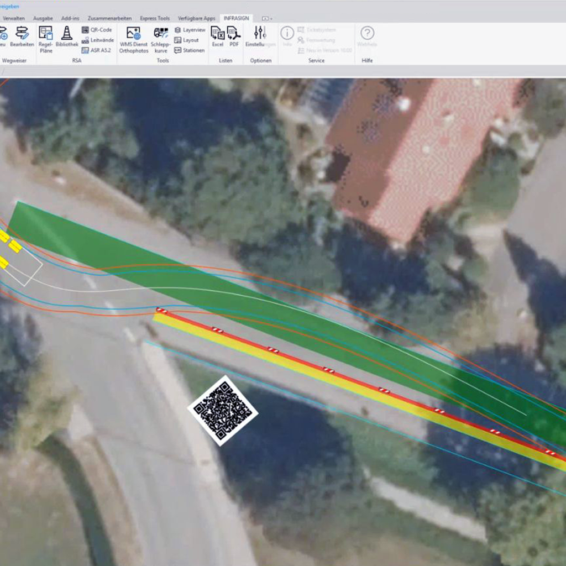Image resolution: width=566 pixels, height=566 pixels.
Task: Switch to the Verwalten ribbon tab
Action: pos(14,18)
